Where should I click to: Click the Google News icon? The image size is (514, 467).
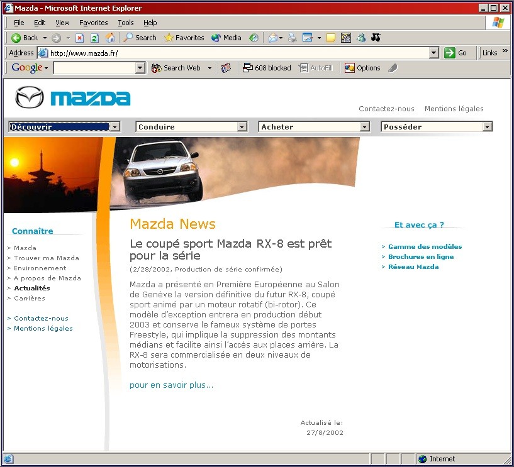click(225, 68)
